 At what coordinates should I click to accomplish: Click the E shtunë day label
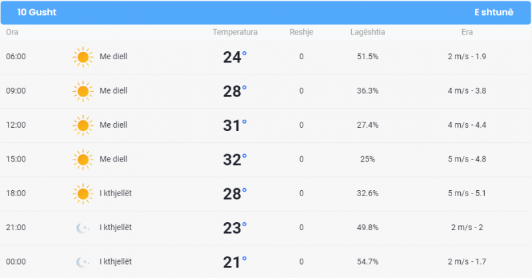pyautogui.click(x=493, y=12)
